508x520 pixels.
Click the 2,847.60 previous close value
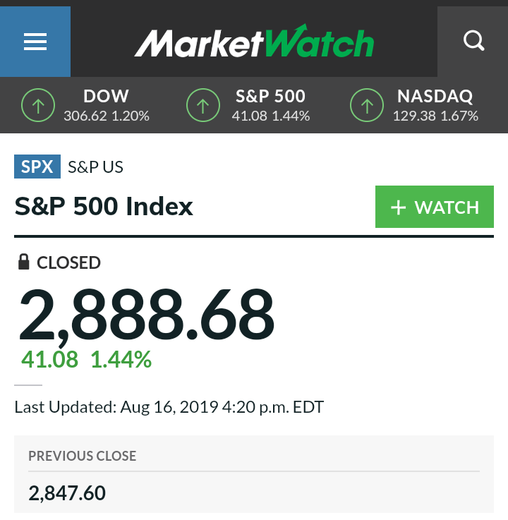click(x=67, y=492)
